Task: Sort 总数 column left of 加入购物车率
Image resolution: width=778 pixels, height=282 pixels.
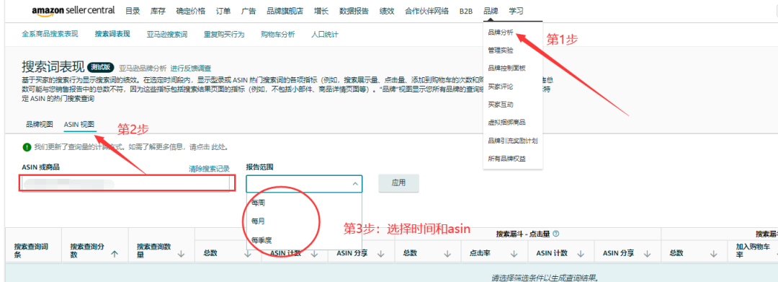Action: click(x=713, y=254)
